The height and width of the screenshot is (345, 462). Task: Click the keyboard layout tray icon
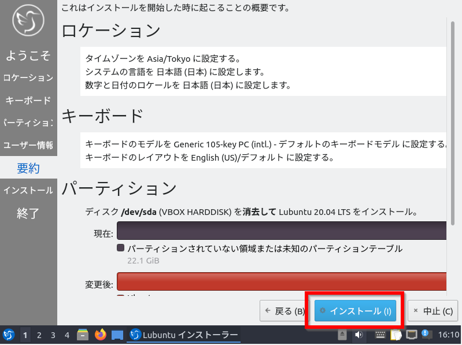point(380,335)
